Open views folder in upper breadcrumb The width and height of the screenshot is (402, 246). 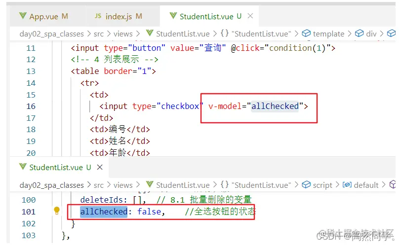[x=123, y=34]
